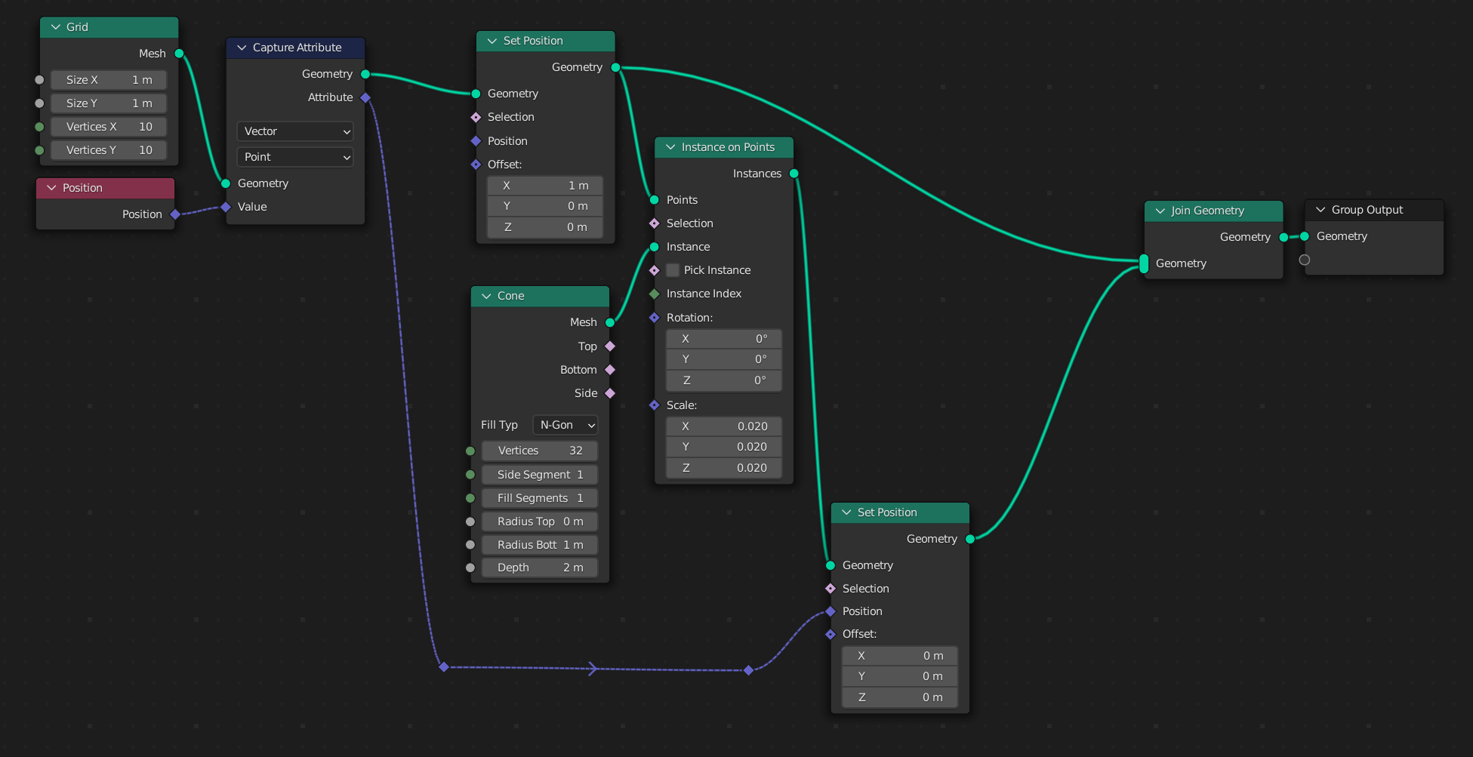Viewport: 1473px width, 757px height.
Task: Open the N-Gon fill type dropdown
Action: 564,424
